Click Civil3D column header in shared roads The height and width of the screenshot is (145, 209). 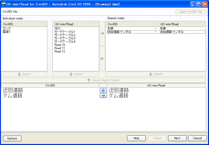(129, 24)
